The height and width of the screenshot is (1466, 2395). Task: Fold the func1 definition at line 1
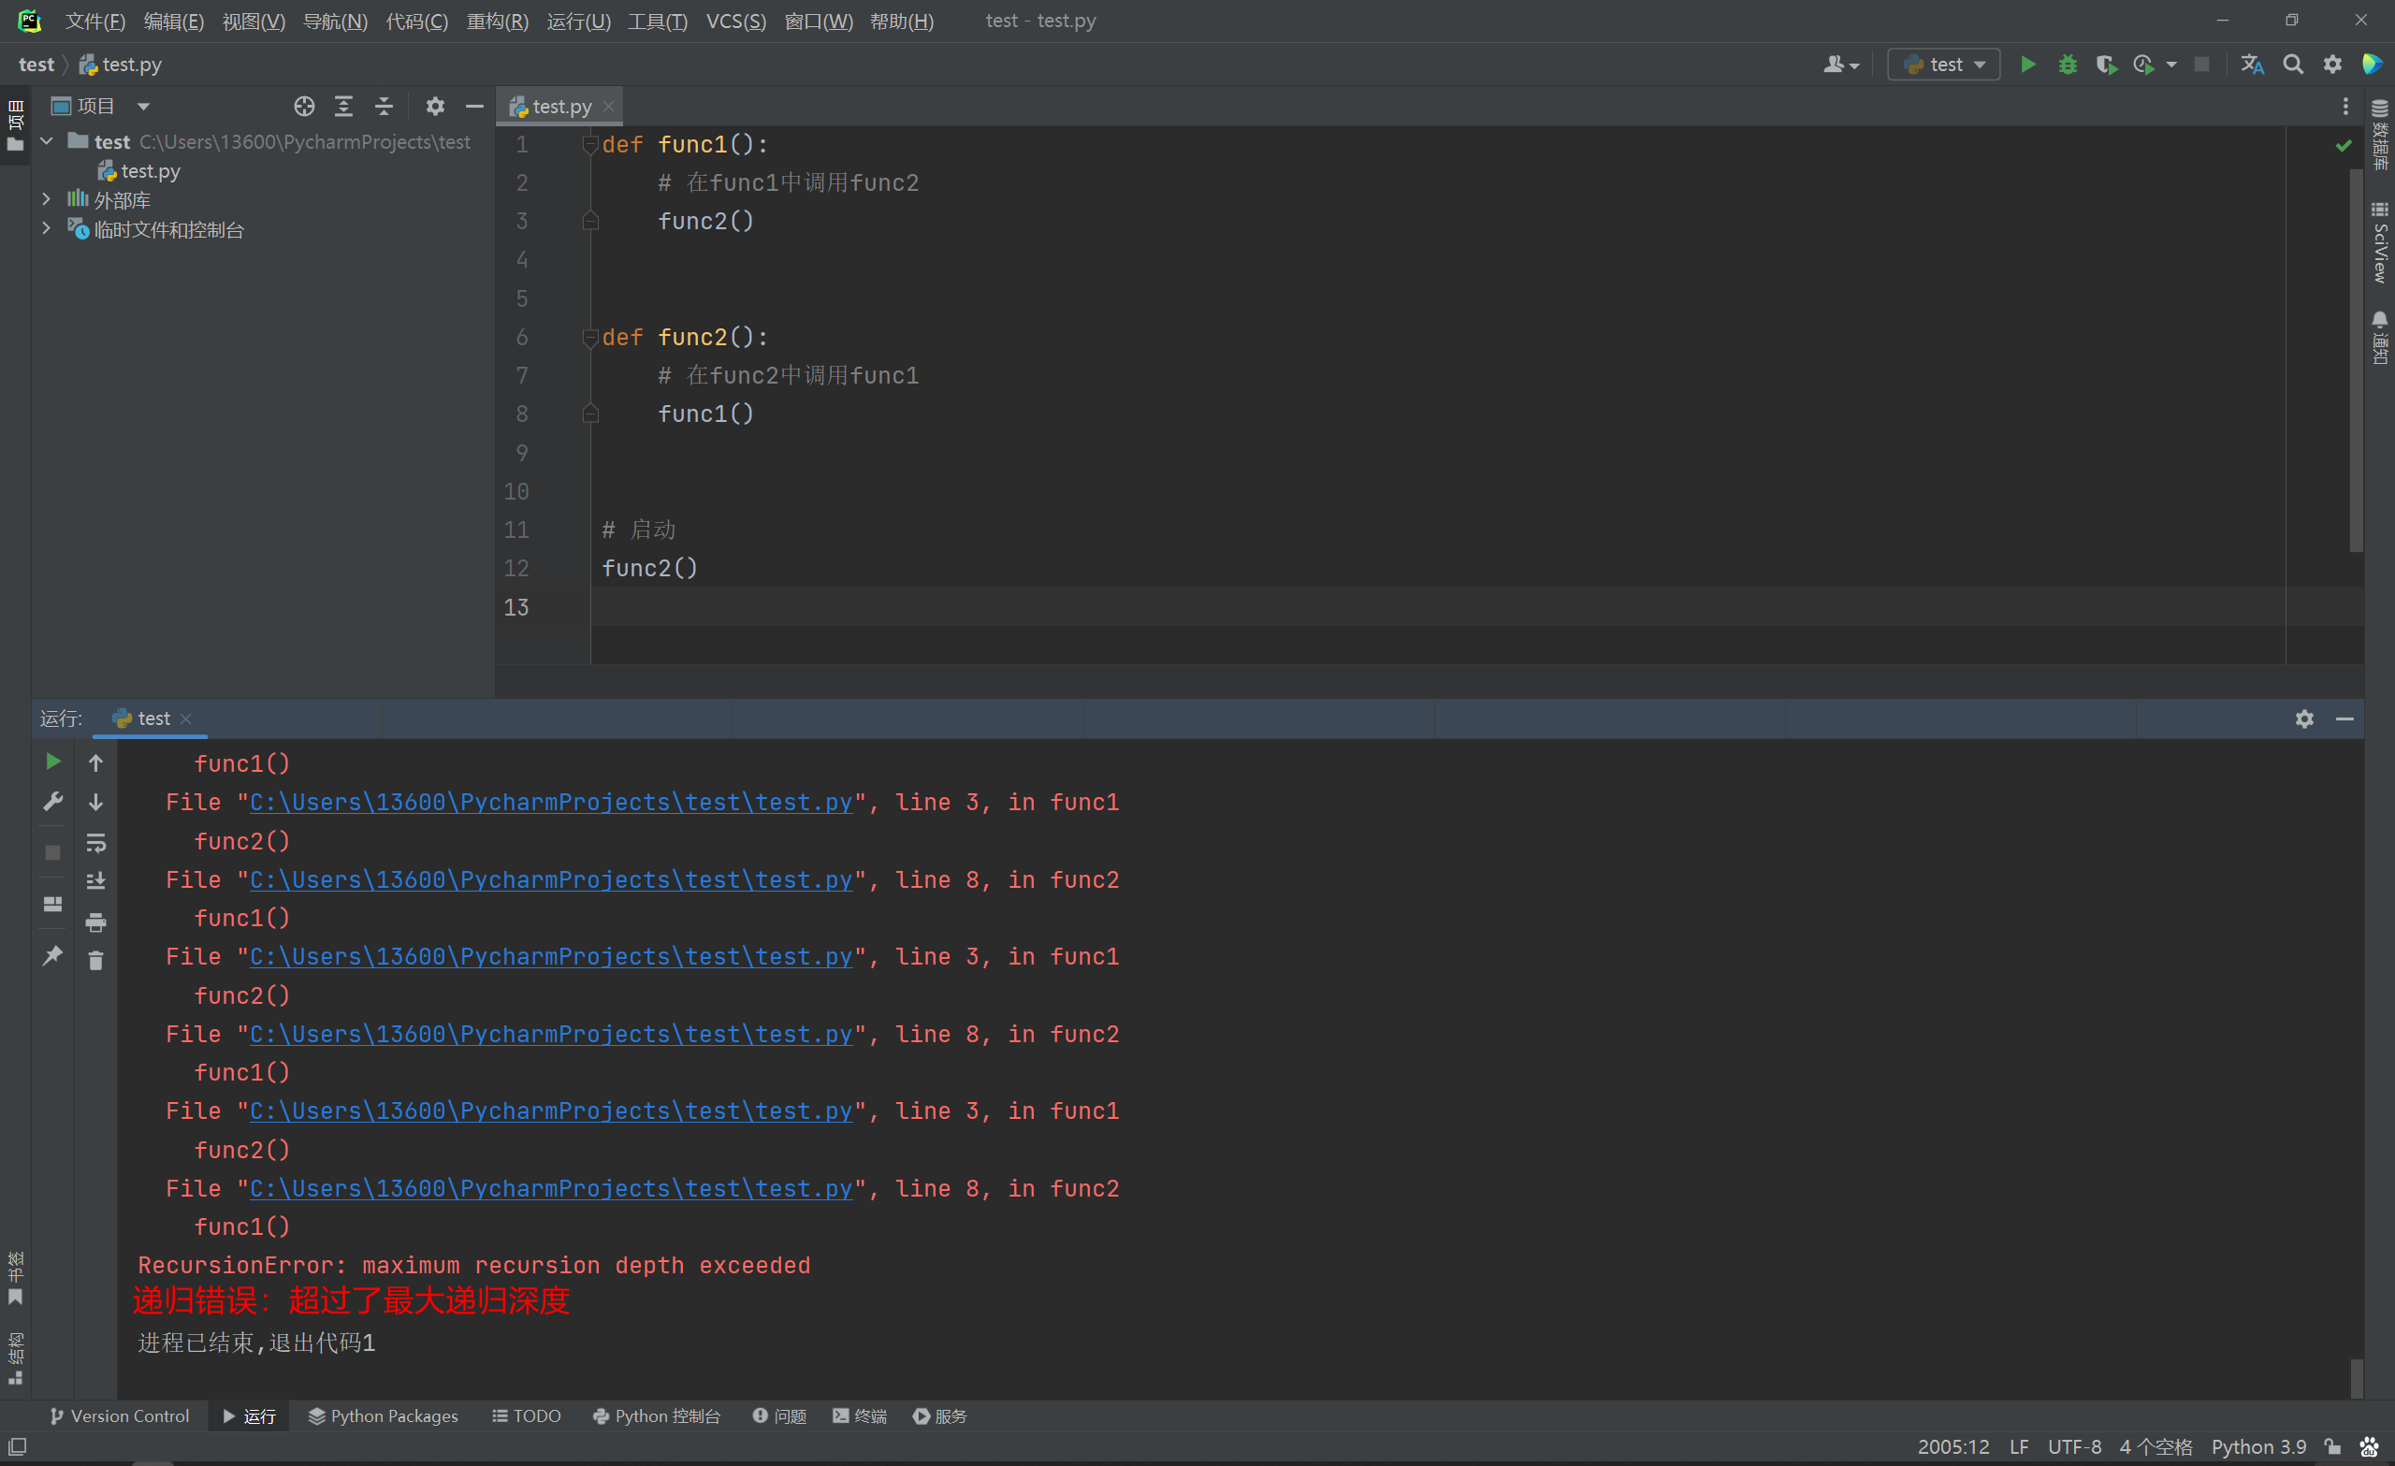[589, 144]
